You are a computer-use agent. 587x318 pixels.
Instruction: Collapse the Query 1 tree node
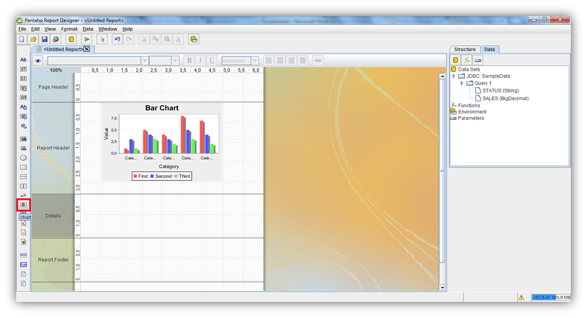point(461,83)
